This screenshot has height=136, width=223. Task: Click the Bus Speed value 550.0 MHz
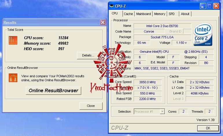coord(148,93)
